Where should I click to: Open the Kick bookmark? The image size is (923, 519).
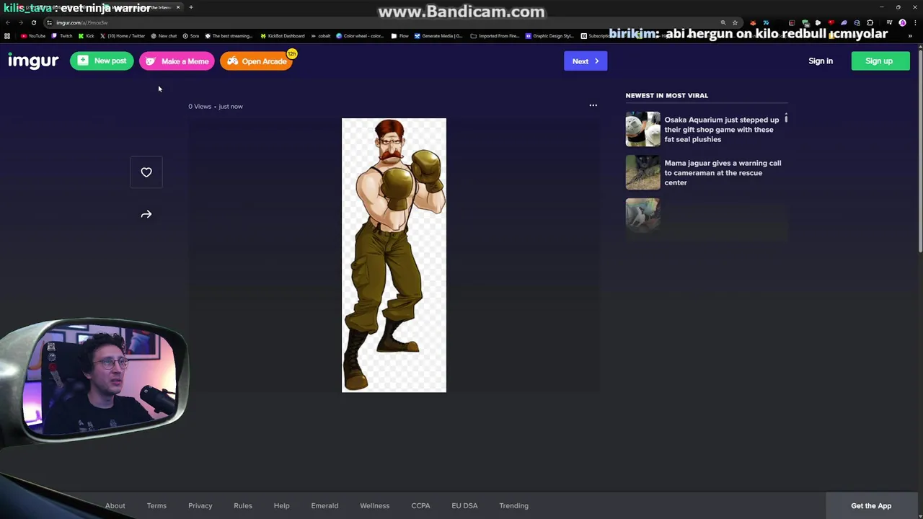pos(87,35)
